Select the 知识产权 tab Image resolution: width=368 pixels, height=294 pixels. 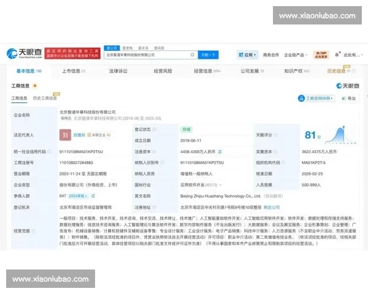coord(294,71)
